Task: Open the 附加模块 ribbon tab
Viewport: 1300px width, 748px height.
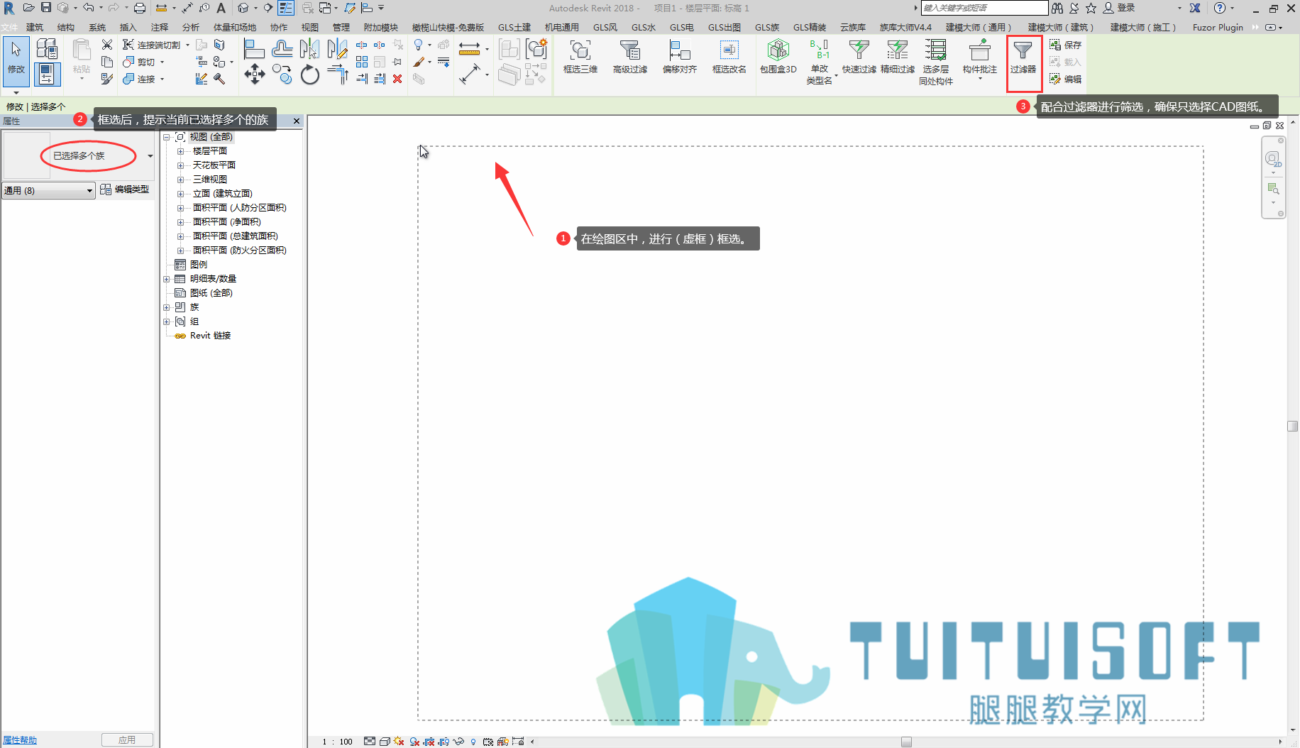Action: pyautogui.click(x=381, y=28)
